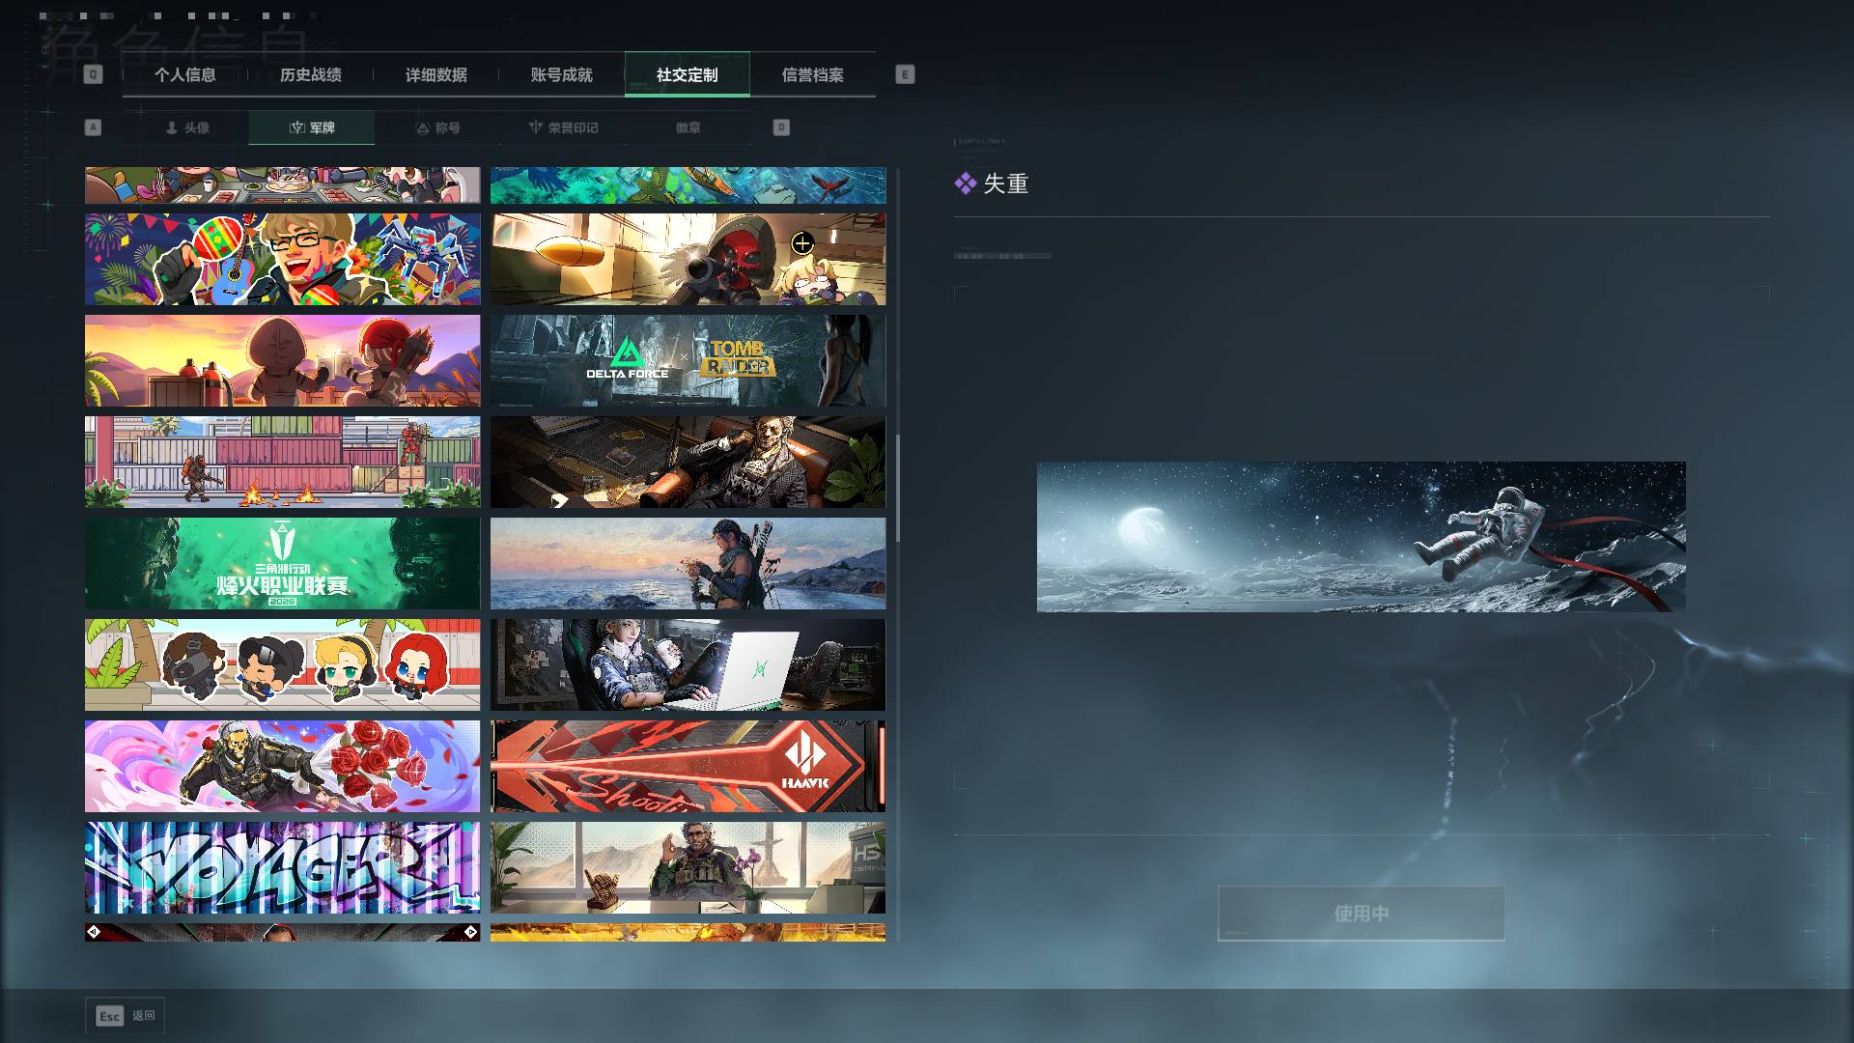This screenshot has height=1043, width=1854.
Task: Open the 信誉档案 tab
Action: click(x=813, y=75)
